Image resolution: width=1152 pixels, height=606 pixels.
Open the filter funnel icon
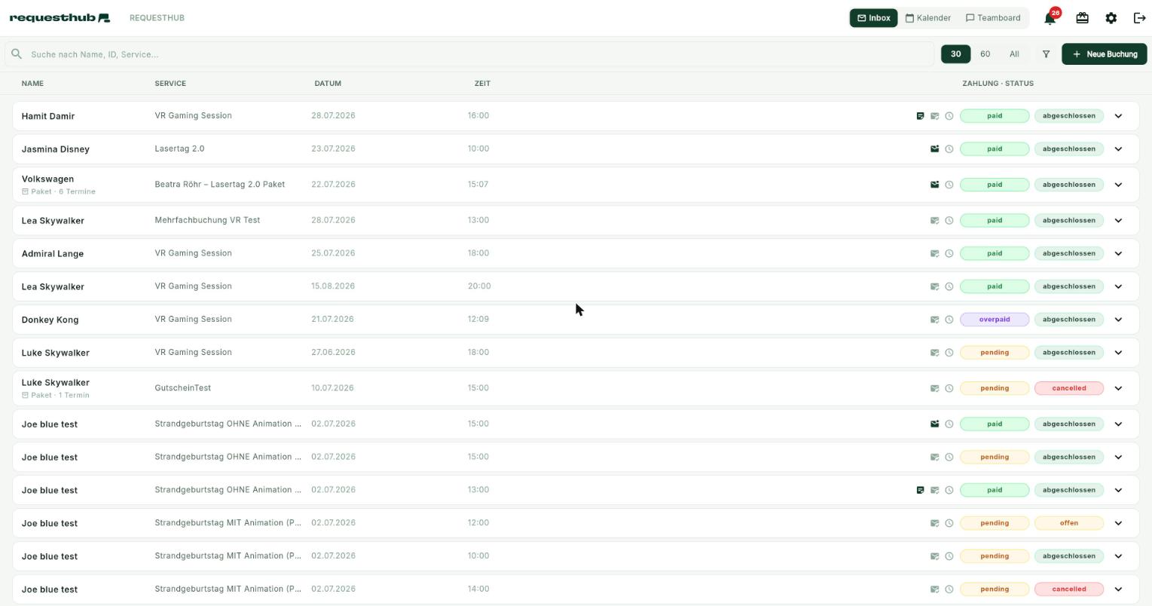pos(1046,54)
